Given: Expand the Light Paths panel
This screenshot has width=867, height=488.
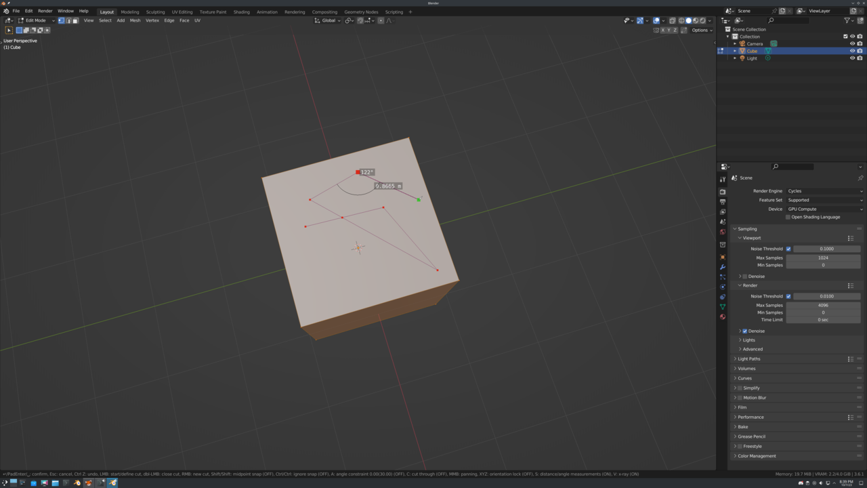Looking at the screenshot, I should pyautogui.click(x=748, y=359).
